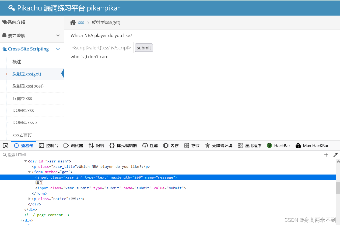Open the 样式编辑器 style editor tab

(123, 146)
